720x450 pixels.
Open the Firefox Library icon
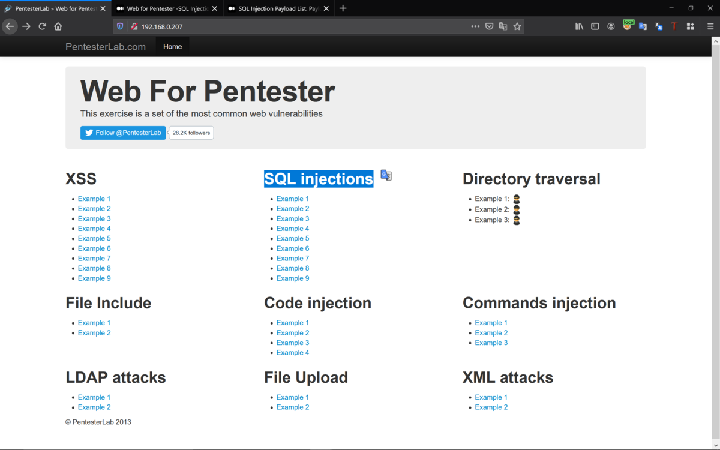point(579,26)
